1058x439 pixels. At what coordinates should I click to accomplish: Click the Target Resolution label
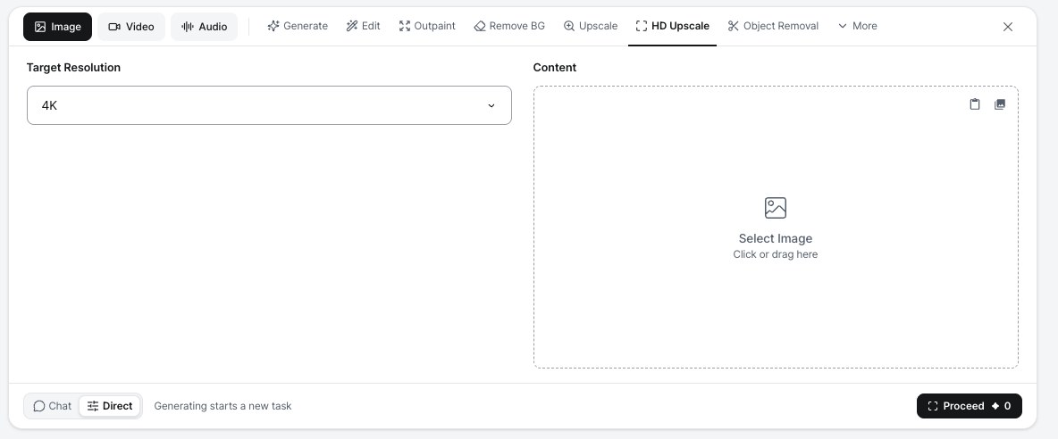pos(73,67)
